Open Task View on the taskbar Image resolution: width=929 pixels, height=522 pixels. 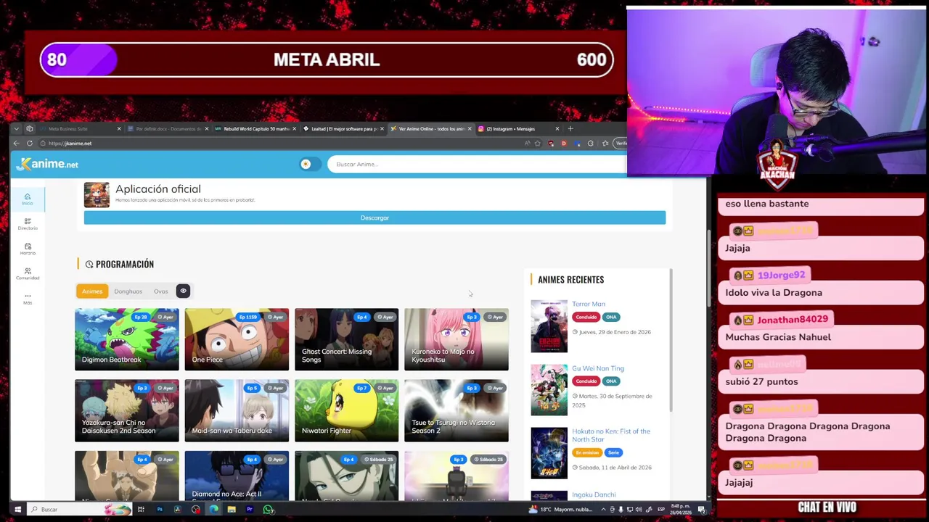click(x=141, y=510)
